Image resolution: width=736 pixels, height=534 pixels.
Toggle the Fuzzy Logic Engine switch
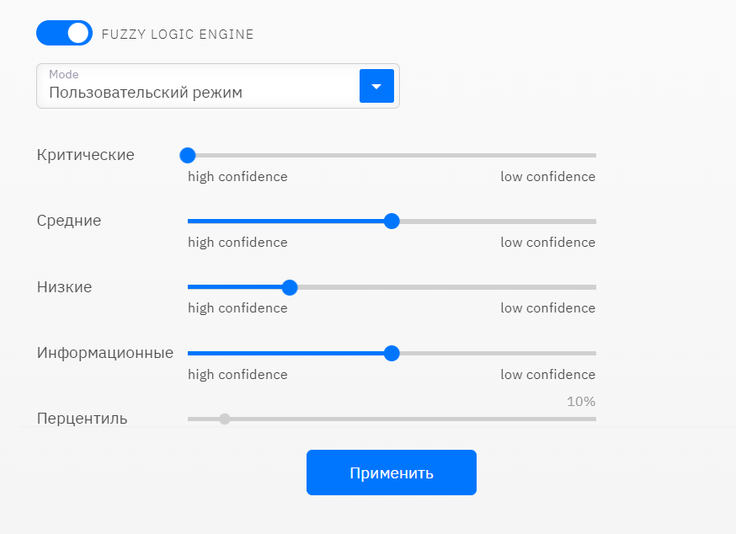tap(64, 34)
